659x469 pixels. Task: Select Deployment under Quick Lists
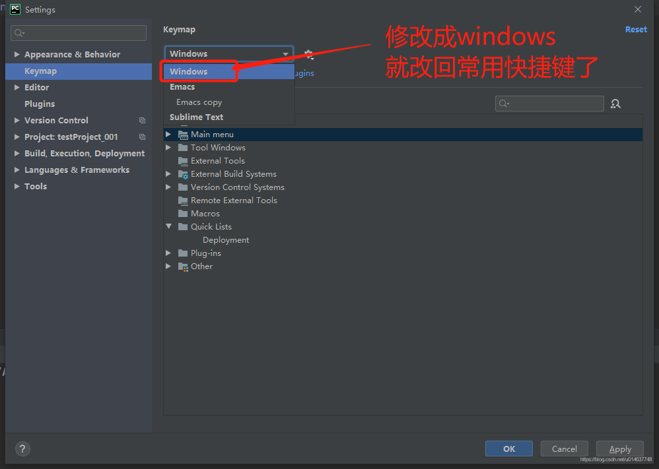226,239
